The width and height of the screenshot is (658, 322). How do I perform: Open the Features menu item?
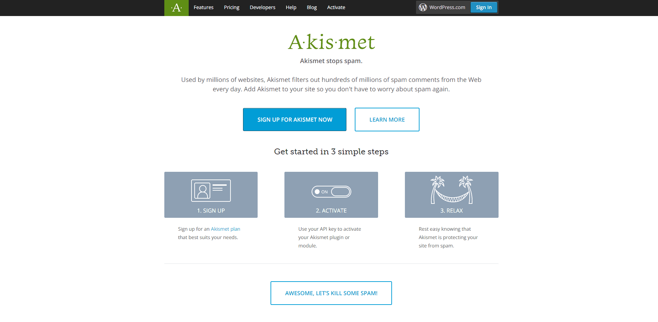point(204,7)
